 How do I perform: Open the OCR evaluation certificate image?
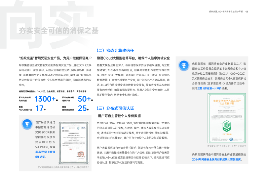[x=74, y=143]
